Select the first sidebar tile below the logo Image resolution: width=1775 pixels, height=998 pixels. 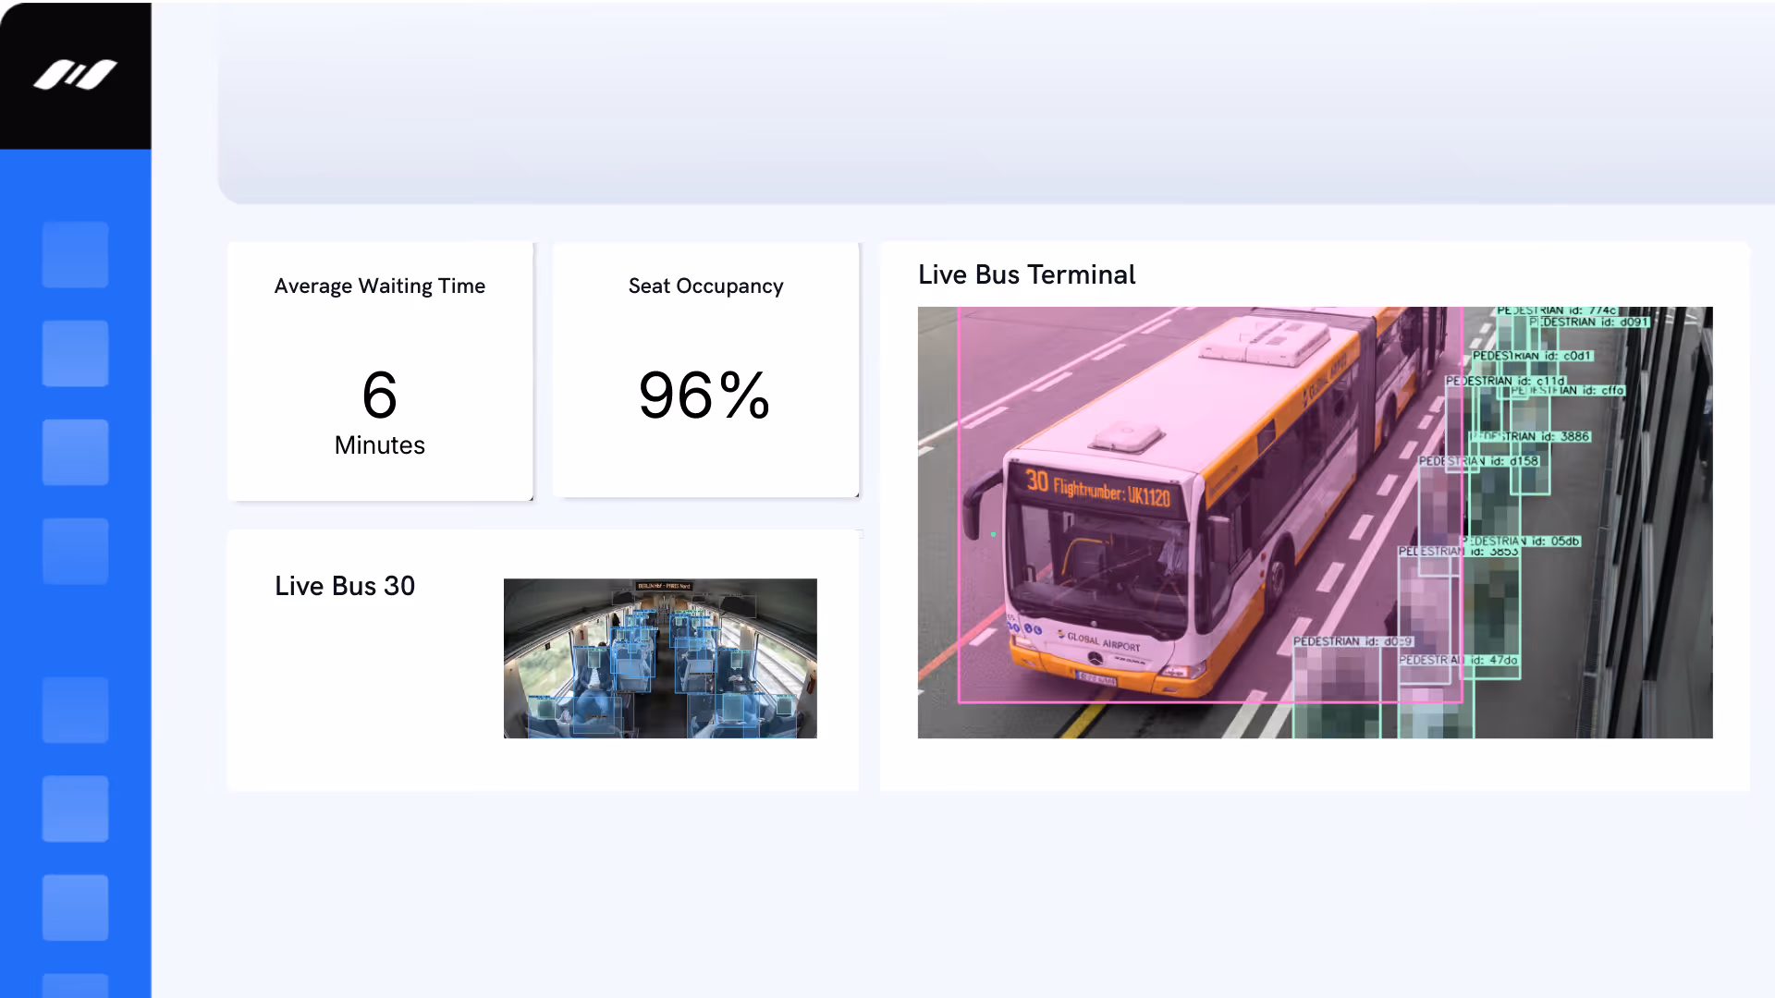pos(76,254)
